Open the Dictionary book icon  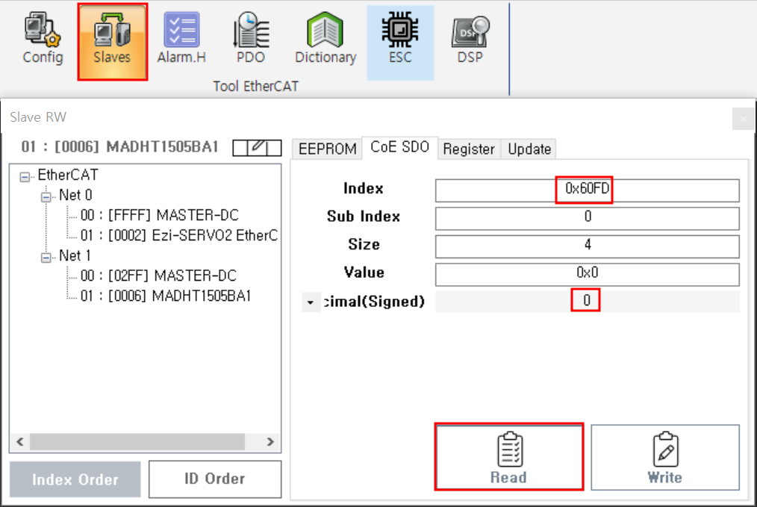[325, 41]
